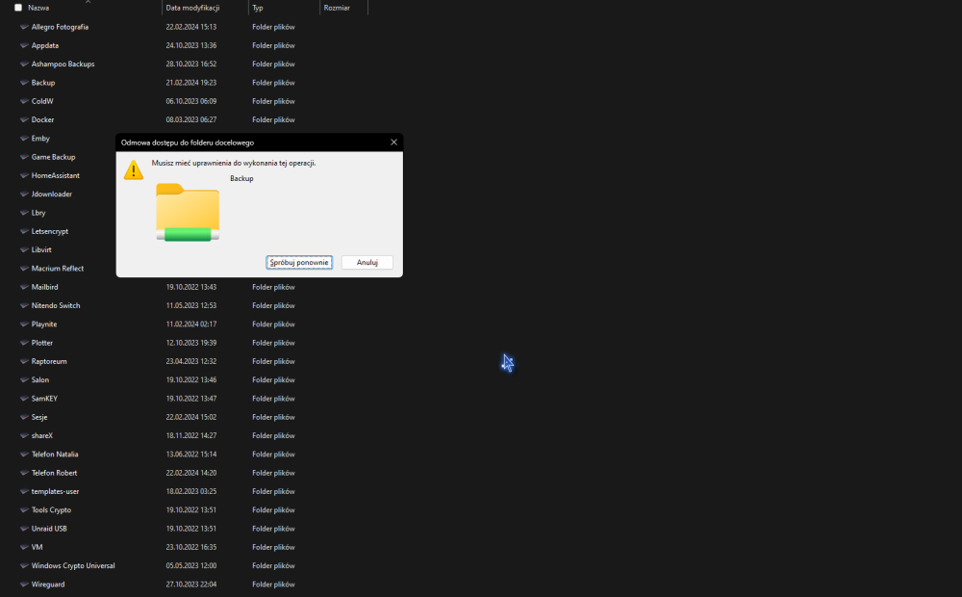Sort by the Typ column header
Viewport: 962px width, 597px height.
[x=258, y=8]
